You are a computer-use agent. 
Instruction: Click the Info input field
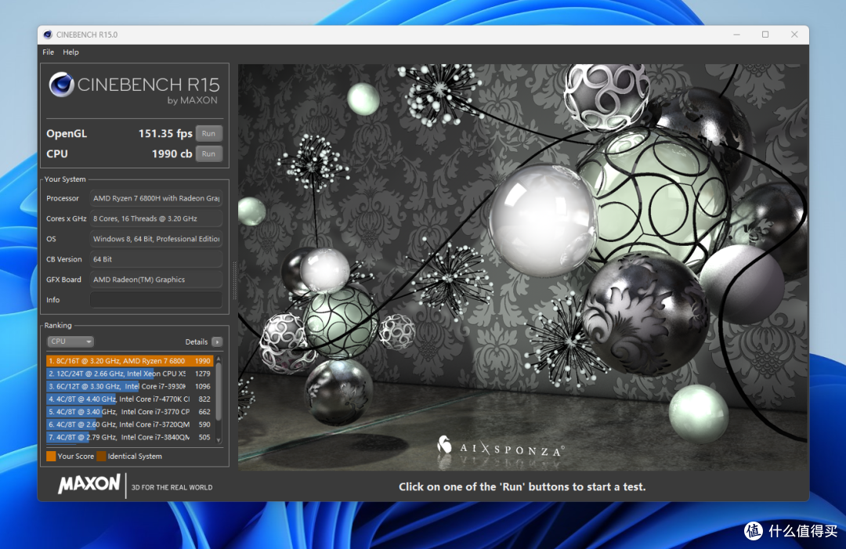156,300
